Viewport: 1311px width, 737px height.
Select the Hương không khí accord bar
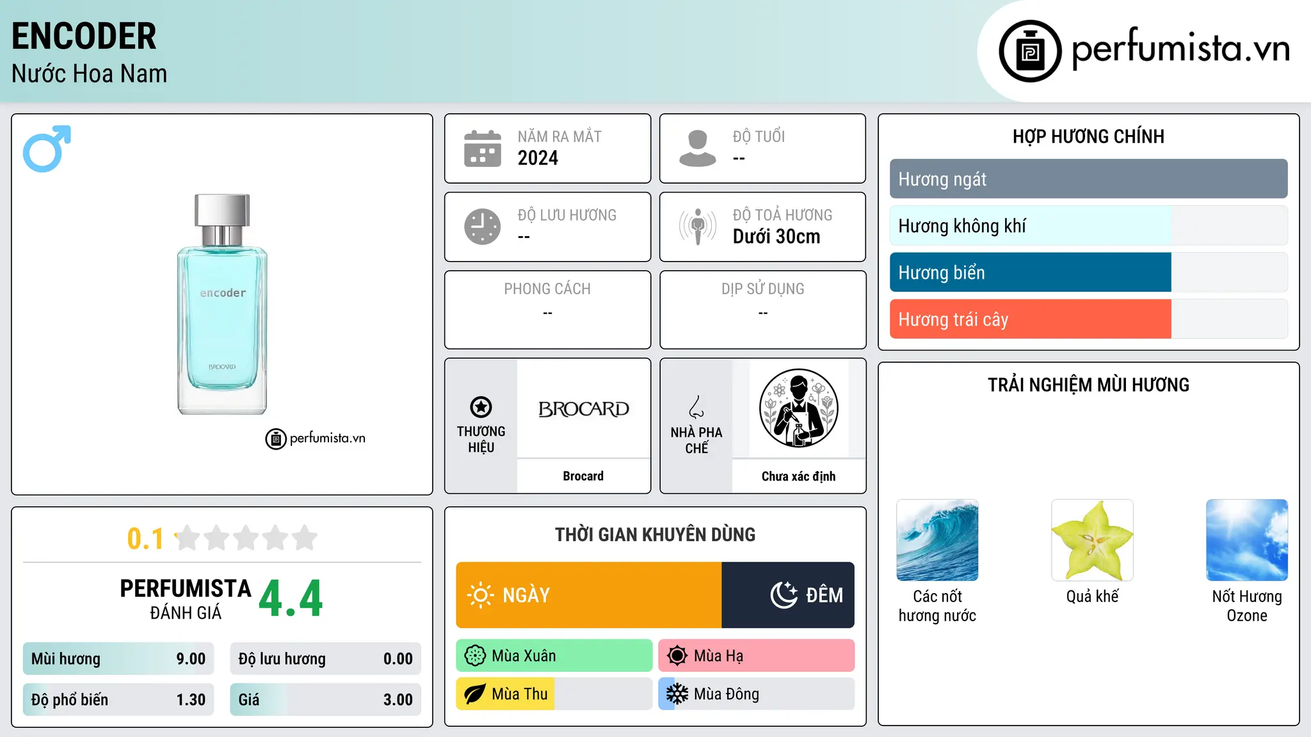point(1088,226)
